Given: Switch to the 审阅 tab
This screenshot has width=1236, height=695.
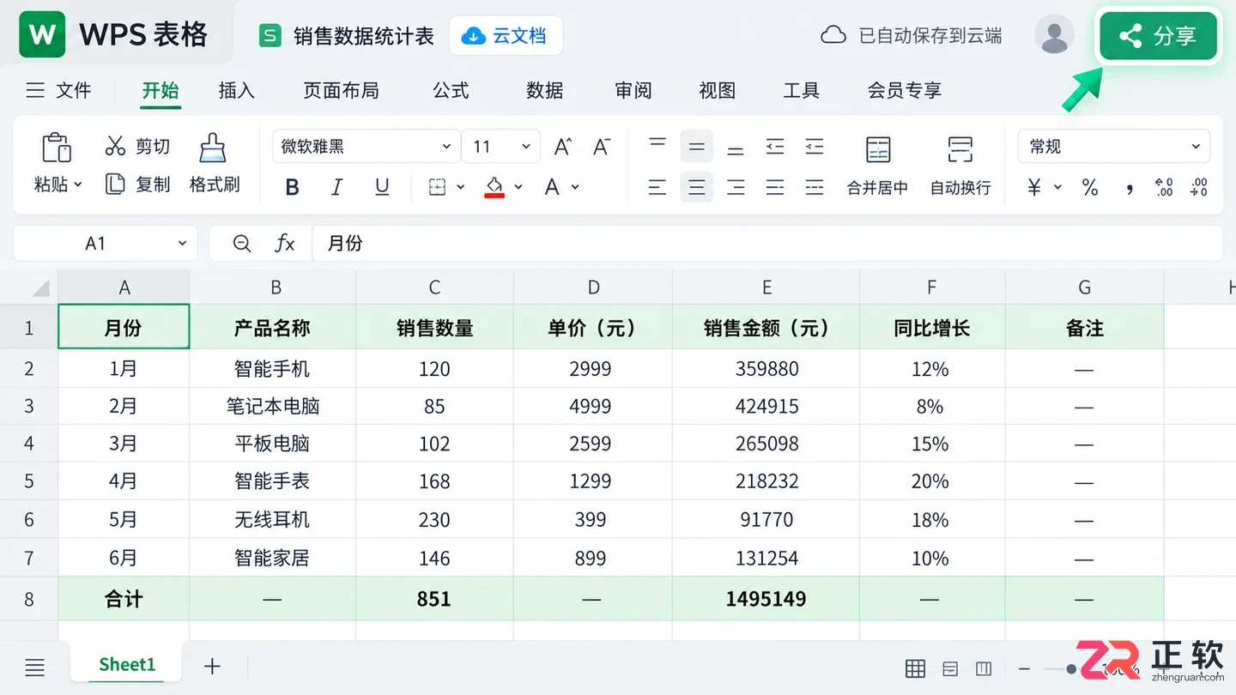Looking at the screenshot, I should pyautogui.click(x=633, y=90).
